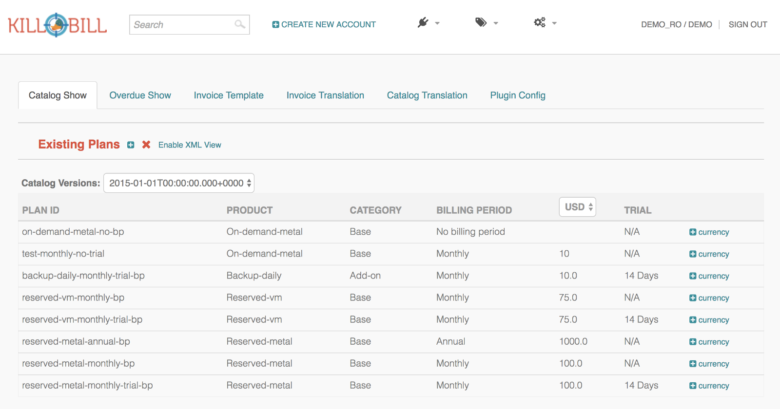Click the plus icon beside Existing Plans
780x409 pixels.
[131, 145]
